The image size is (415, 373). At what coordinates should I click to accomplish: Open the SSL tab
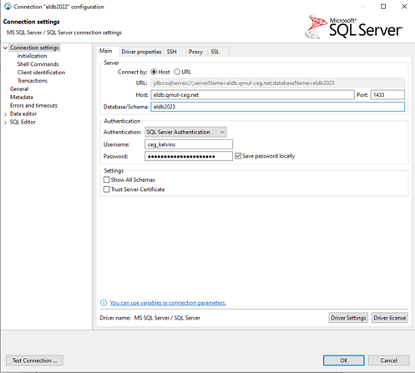tap(215, 52)
